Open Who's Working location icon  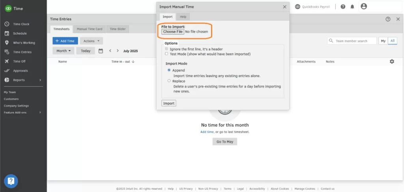[7, 43]
